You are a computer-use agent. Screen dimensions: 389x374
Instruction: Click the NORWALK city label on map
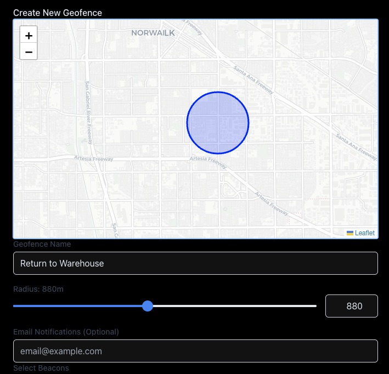coord(153,33)
